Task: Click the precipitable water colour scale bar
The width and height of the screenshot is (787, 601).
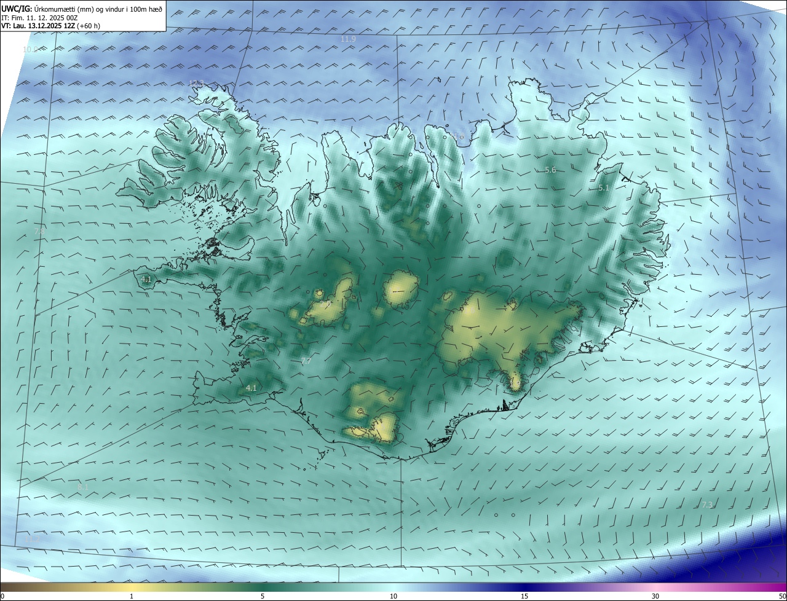Action: 393,587
